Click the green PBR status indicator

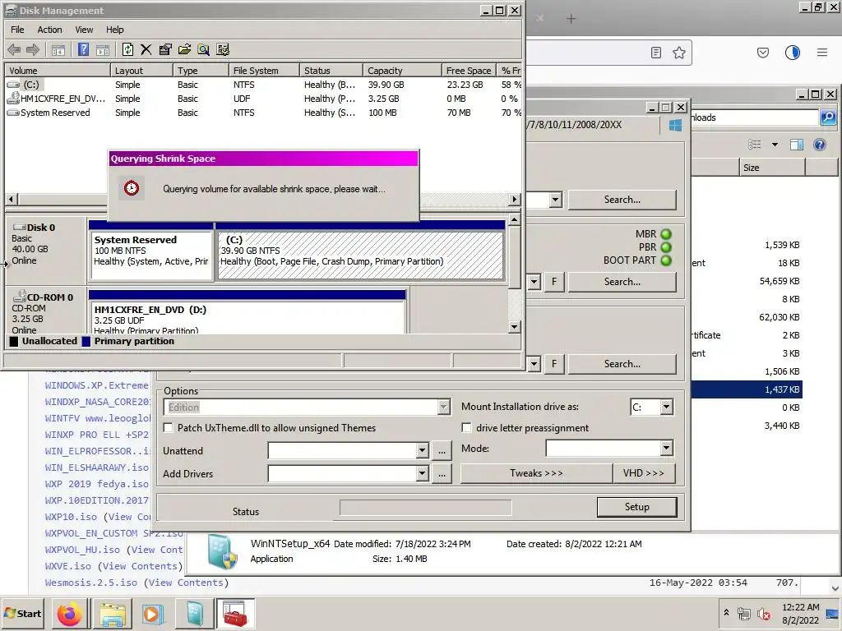(666, 247)
